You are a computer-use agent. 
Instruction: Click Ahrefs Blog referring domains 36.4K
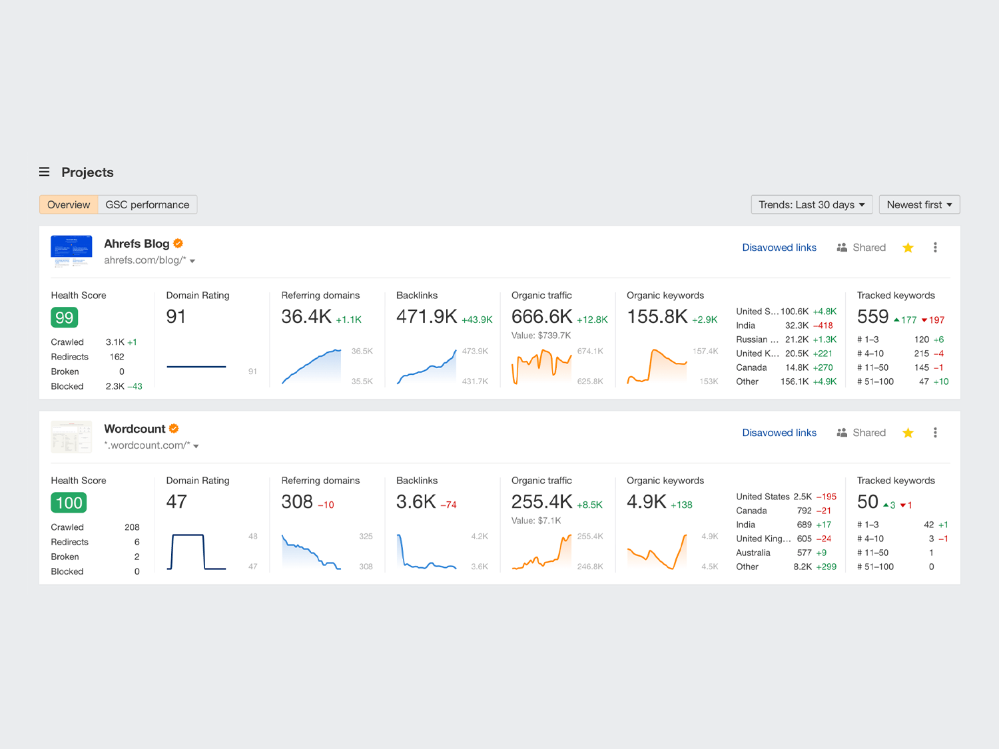click(306, 317)
